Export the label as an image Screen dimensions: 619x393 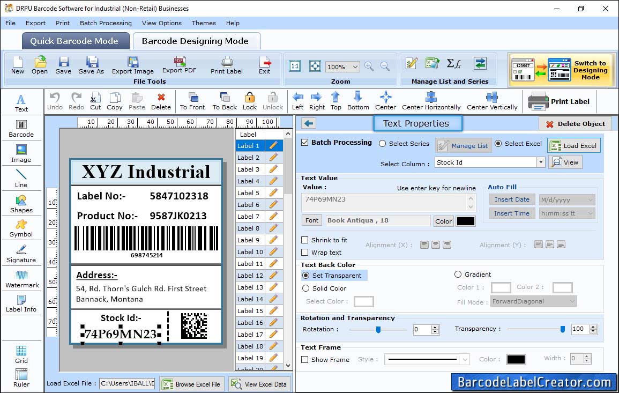point(133,65)
